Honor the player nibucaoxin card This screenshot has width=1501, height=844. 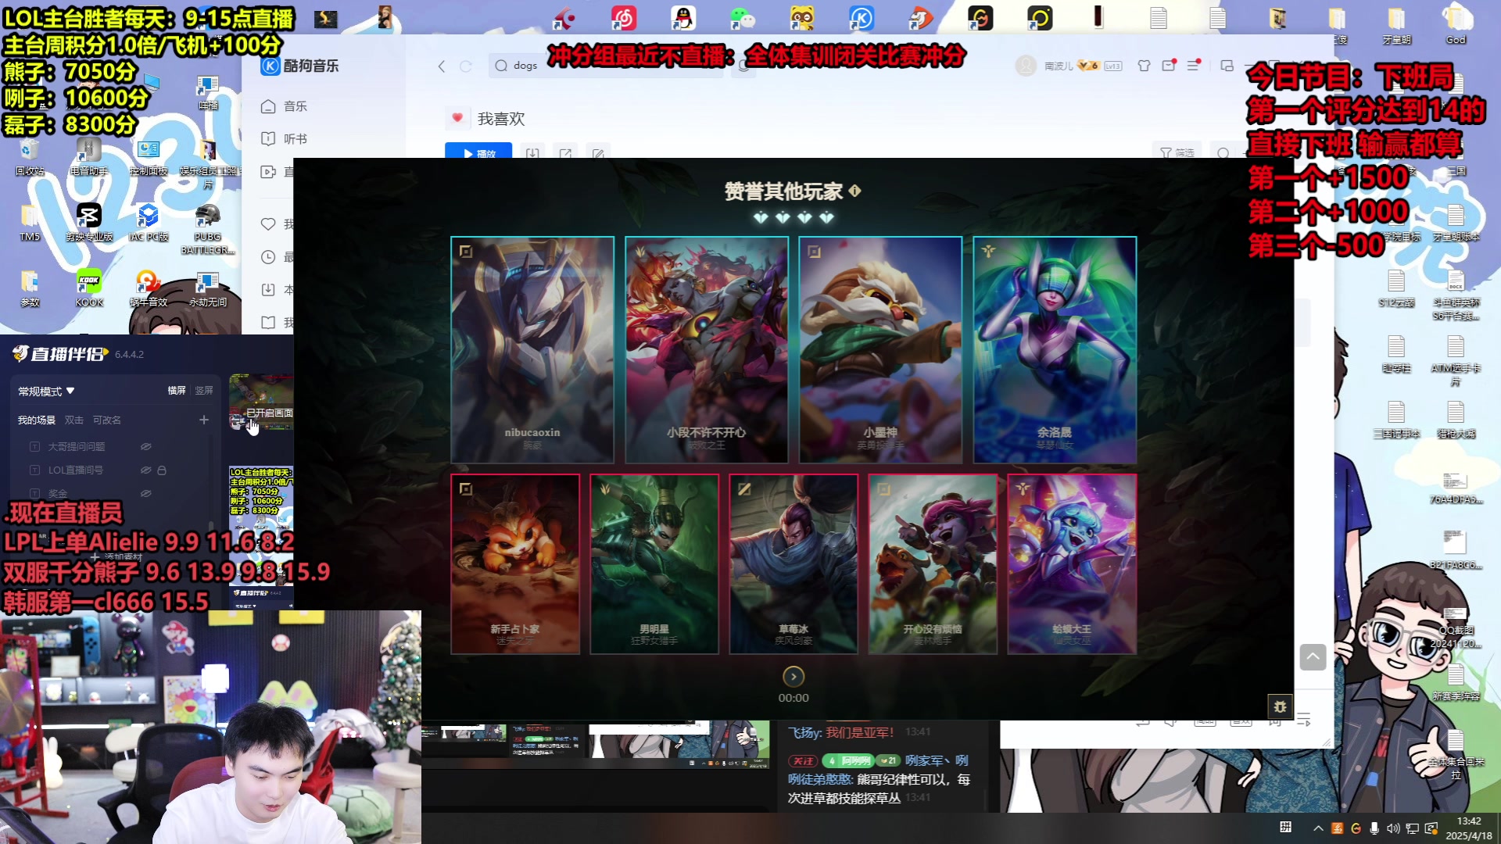pos(532,349)
